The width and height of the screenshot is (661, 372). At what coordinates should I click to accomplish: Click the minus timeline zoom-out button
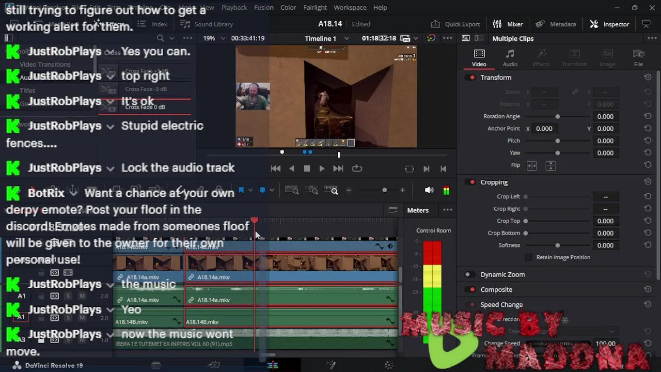[x=349, y=190]
